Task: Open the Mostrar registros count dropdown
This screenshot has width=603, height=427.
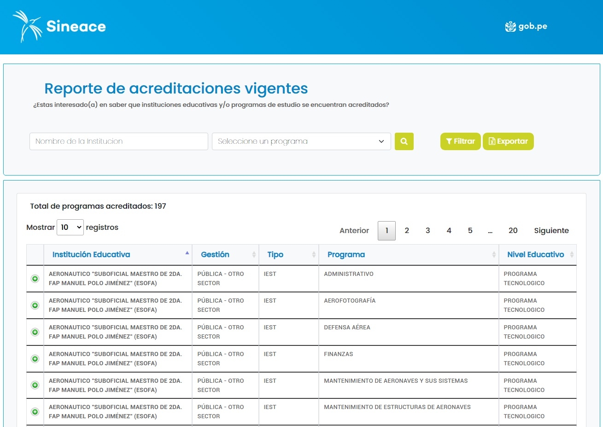Action: 70,227
